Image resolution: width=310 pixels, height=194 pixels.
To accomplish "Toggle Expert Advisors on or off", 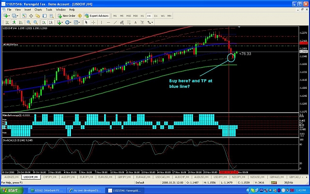I will click(97, 16).
